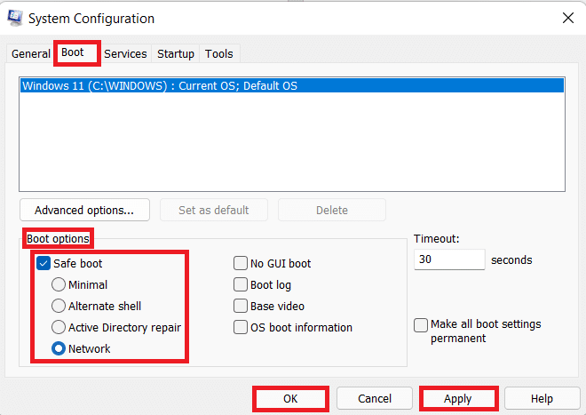
Task: Switch to the General tab
Action: 30,54
